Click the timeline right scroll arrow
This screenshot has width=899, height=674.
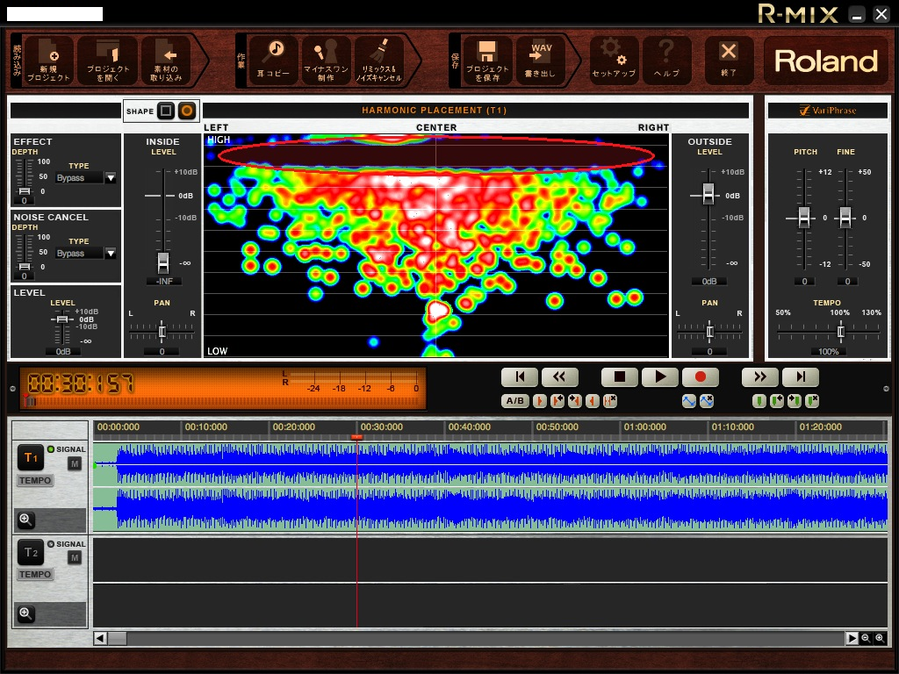(x=852, y=638)
